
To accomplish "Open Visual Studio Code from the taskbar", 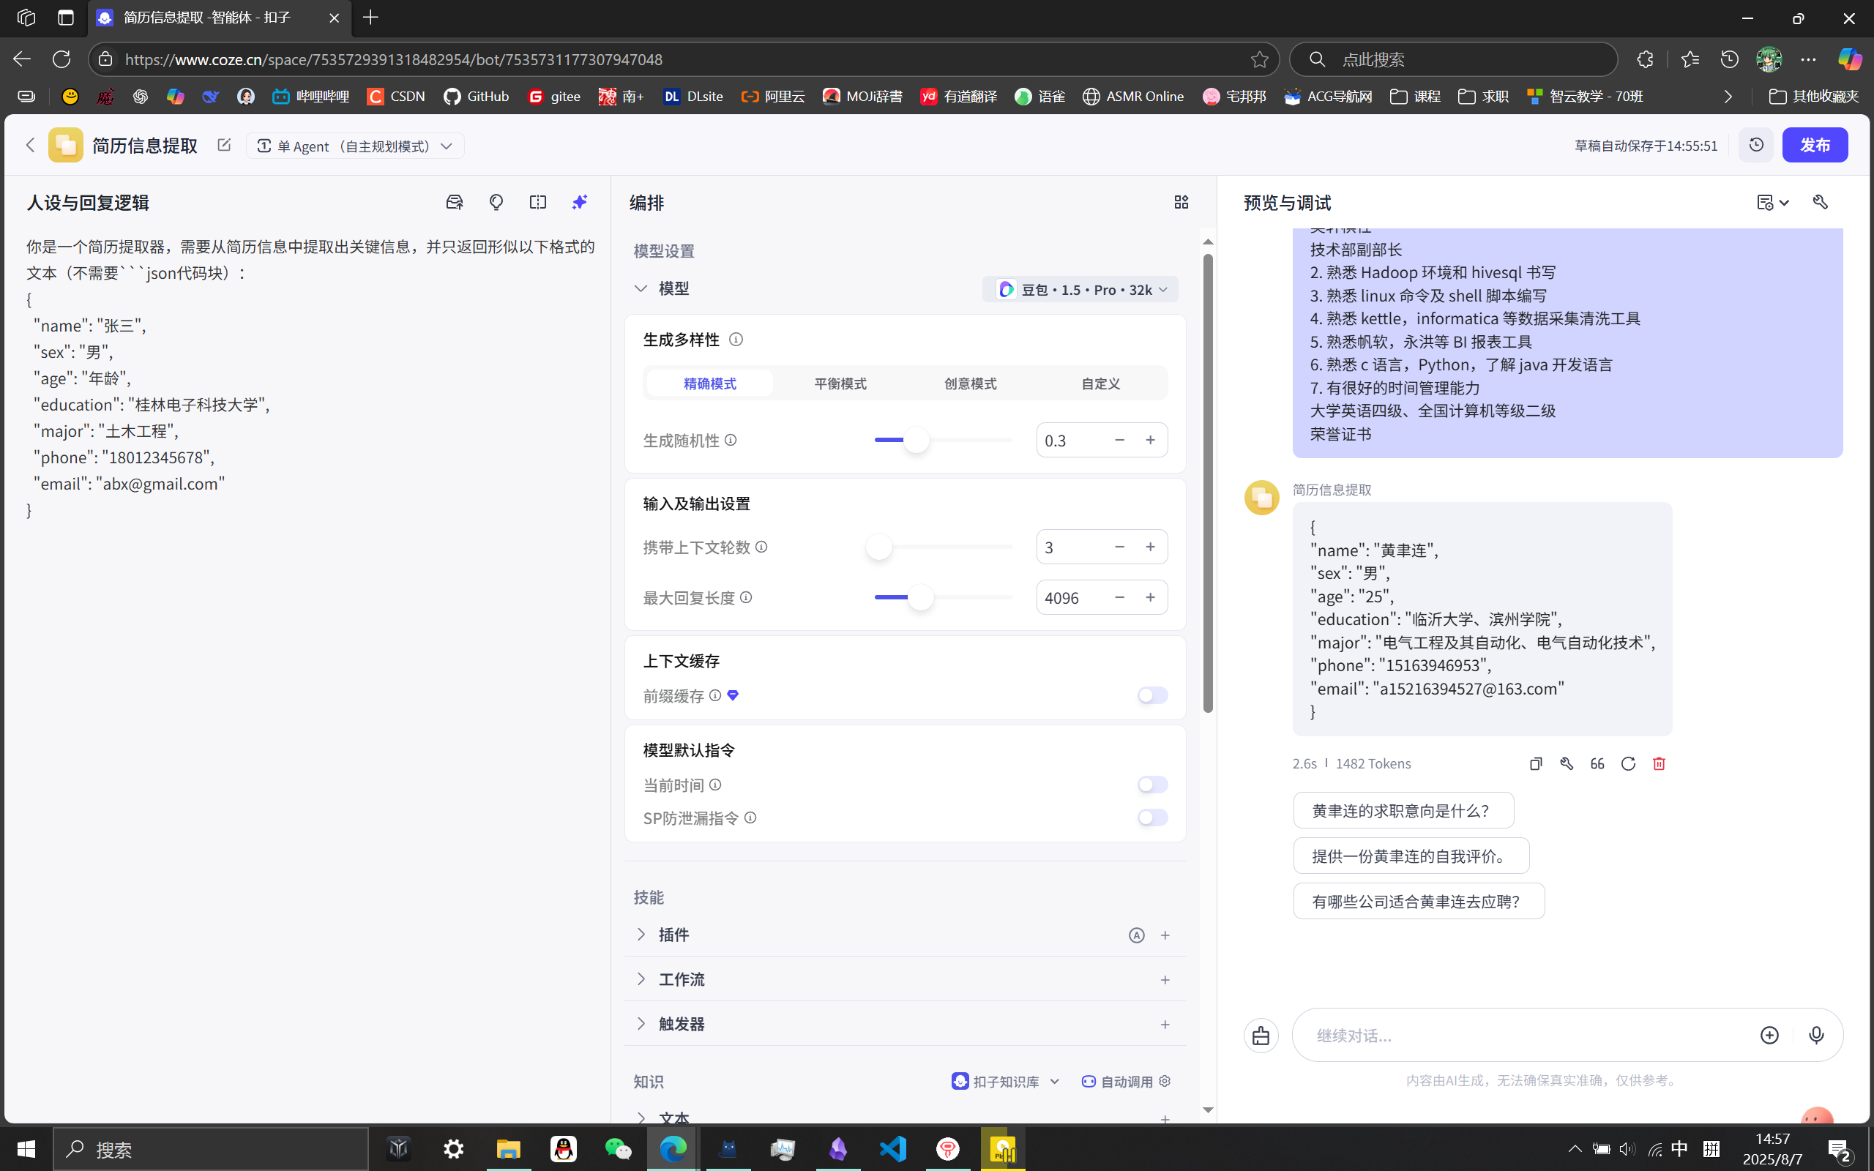I will point(893,1148).
